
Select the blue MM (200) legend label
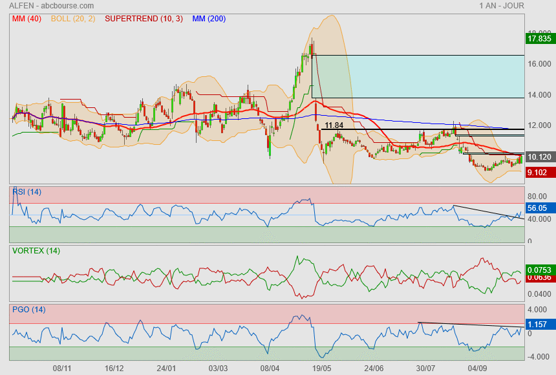pos(209,19)
